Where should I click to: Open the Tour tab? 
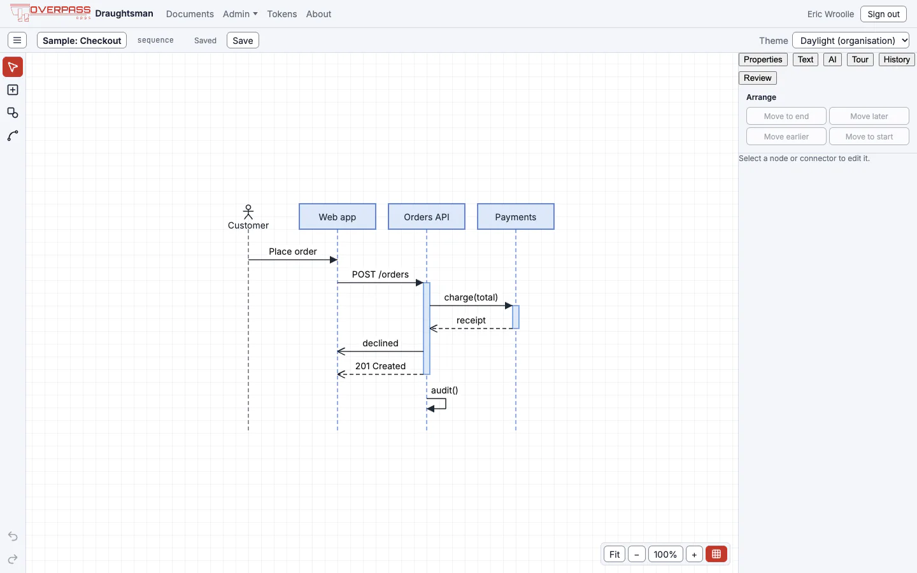tap(860, 59)
